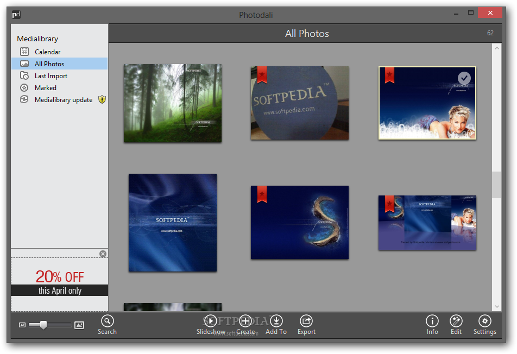Close the advertisement banner
Screen dimensions: 517x354
[103, 254]
